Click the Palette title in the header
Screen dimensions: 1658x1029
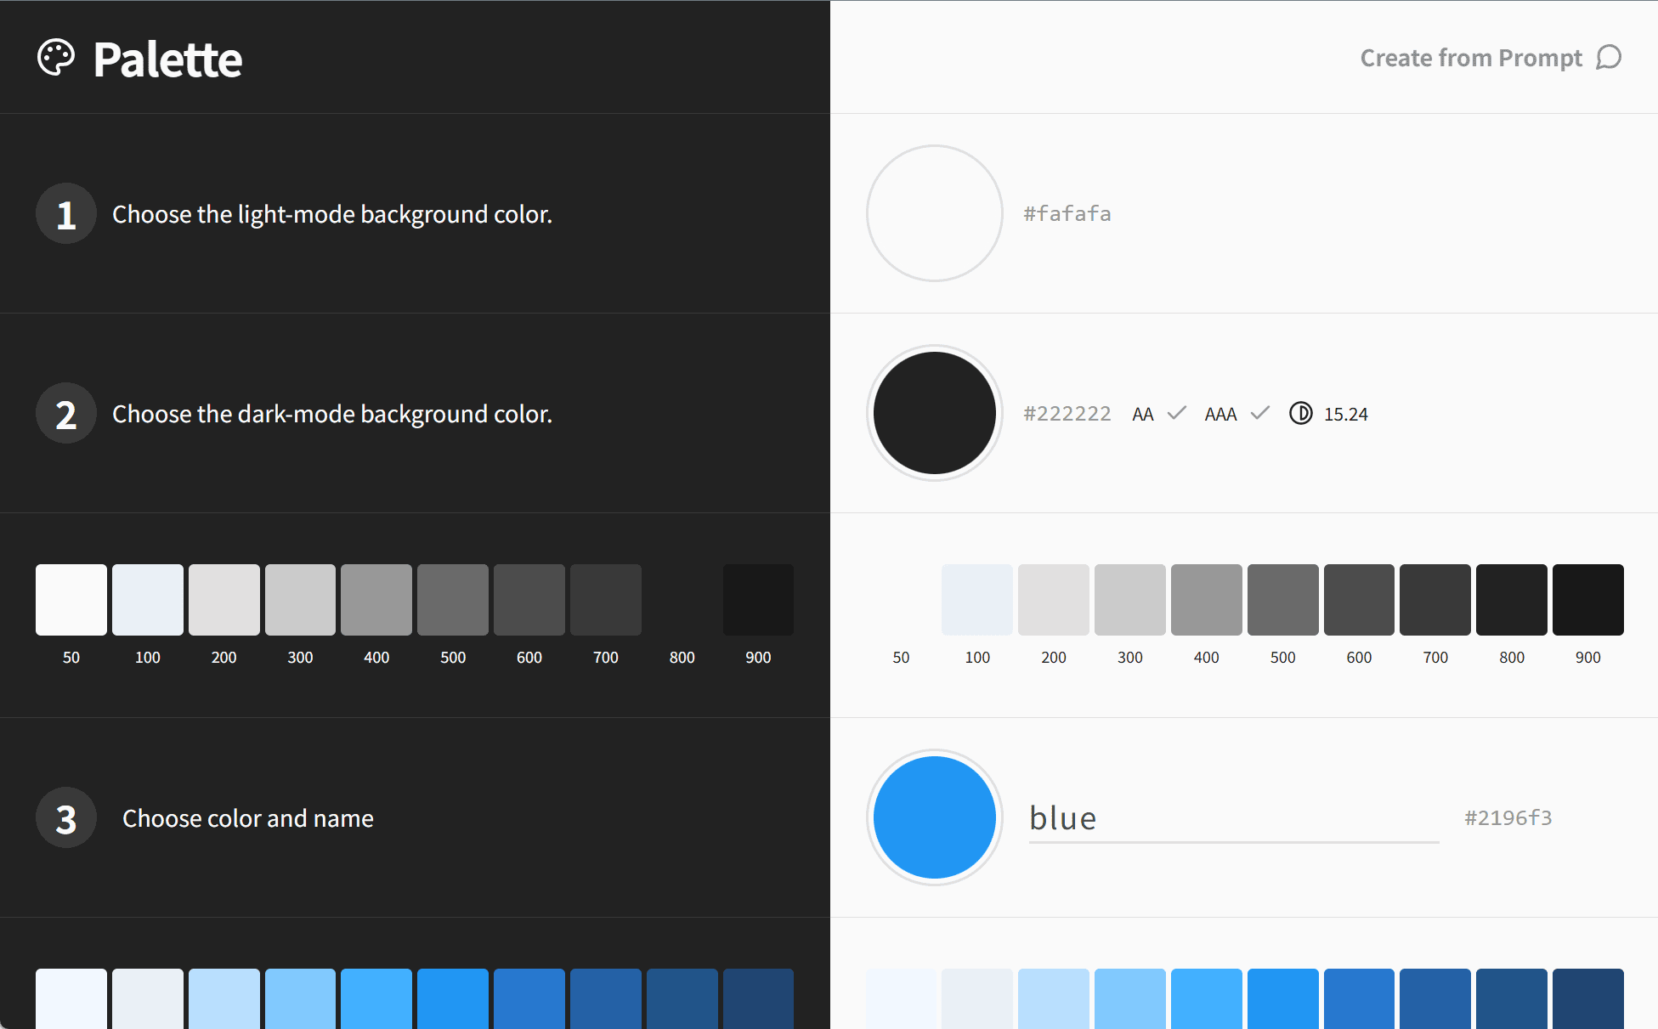pos(167,58)
